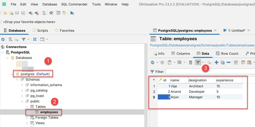Viewport: 255px width, 127px height.
Task: Open the Database menu
Action: [x=49, y=4]
